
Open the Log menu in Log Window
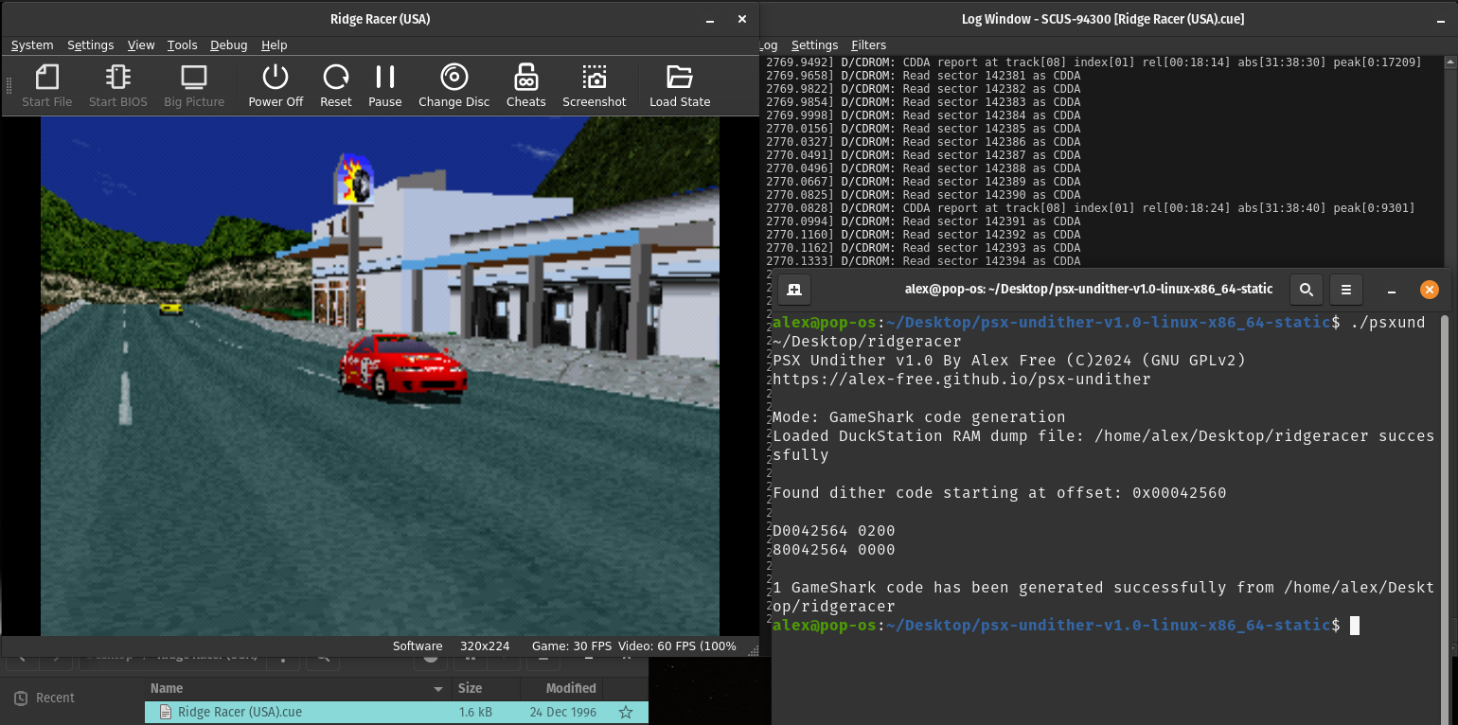[x=769, y=44]
